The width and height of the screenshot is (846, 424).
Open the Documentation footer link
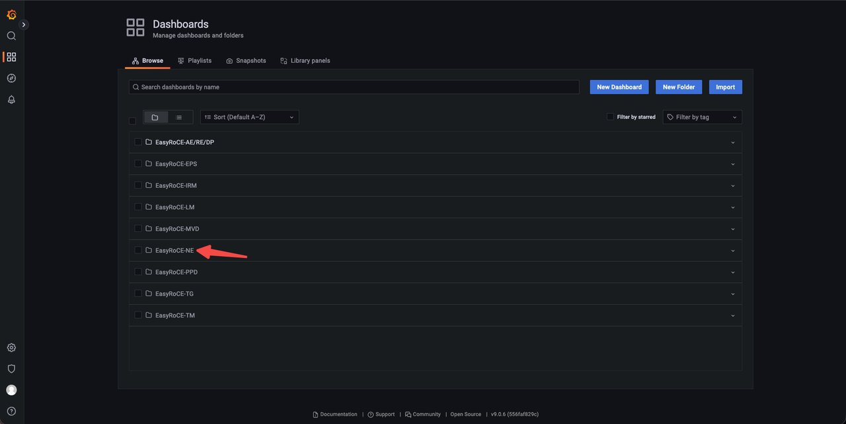335,415
